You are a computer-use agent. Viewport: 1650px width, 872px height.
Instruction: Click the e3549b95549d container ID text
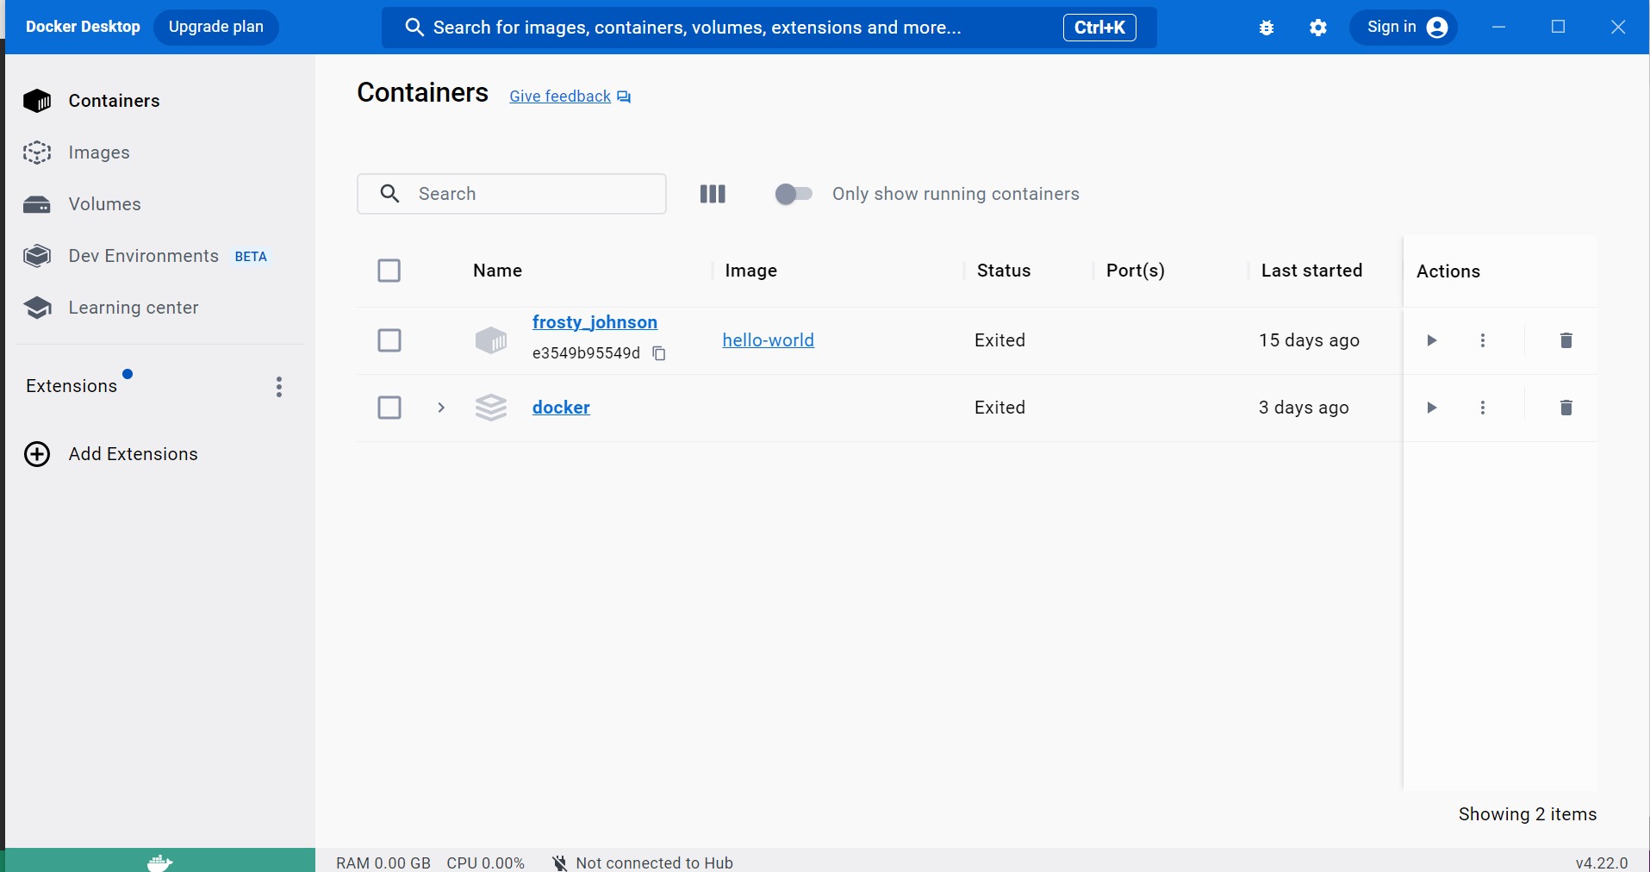(586, 353)
